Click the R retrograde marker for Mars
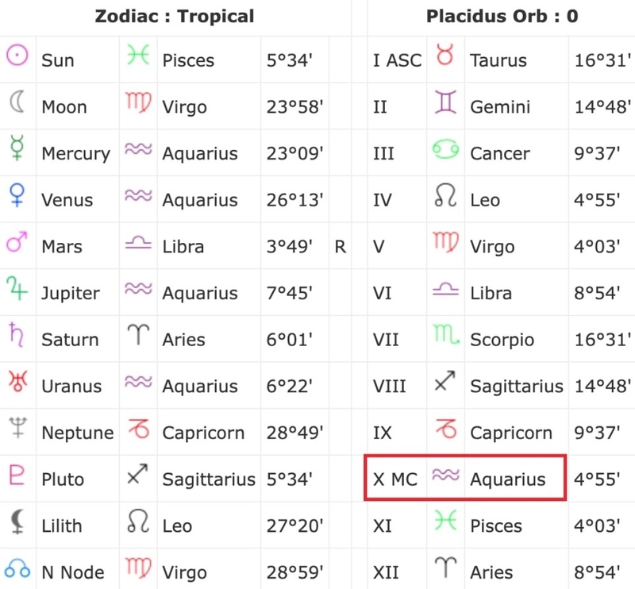The height and width of the screenshot is (589, 635). (x=341, y=247)
